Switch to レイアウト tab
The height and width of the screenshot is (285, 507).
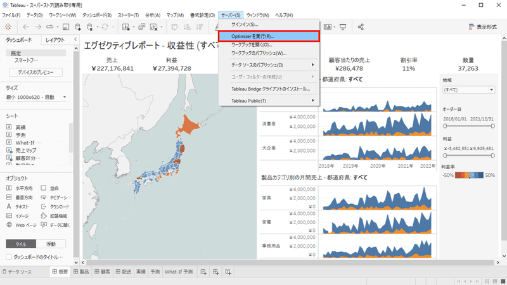tap(55, 40)
